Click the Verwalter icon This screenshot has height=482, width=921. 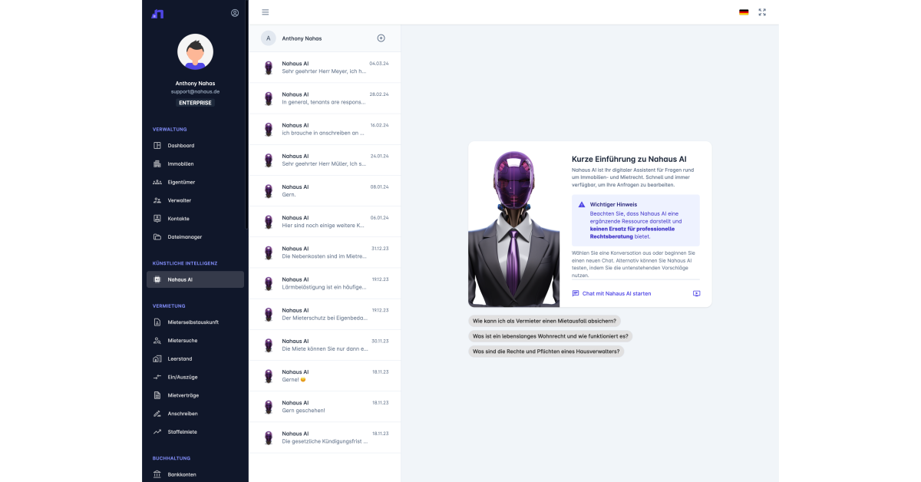click(157, 200)
